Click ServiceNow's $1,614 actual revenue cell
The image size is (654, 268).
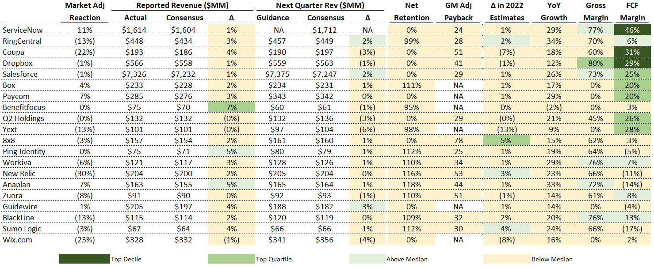(x=134, y=30)
